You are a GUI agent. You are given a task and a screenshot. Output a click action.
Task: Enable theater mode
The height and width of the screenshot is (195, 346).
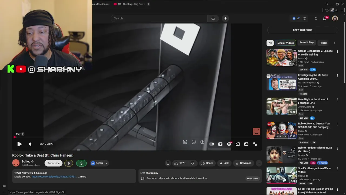pos(247,144)
